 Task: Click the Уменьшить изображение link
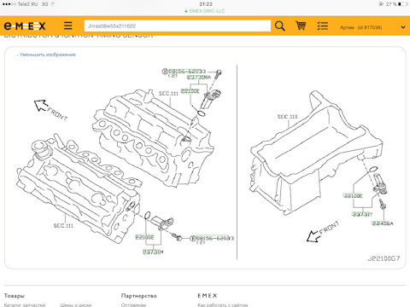click(x=46, y=55)
